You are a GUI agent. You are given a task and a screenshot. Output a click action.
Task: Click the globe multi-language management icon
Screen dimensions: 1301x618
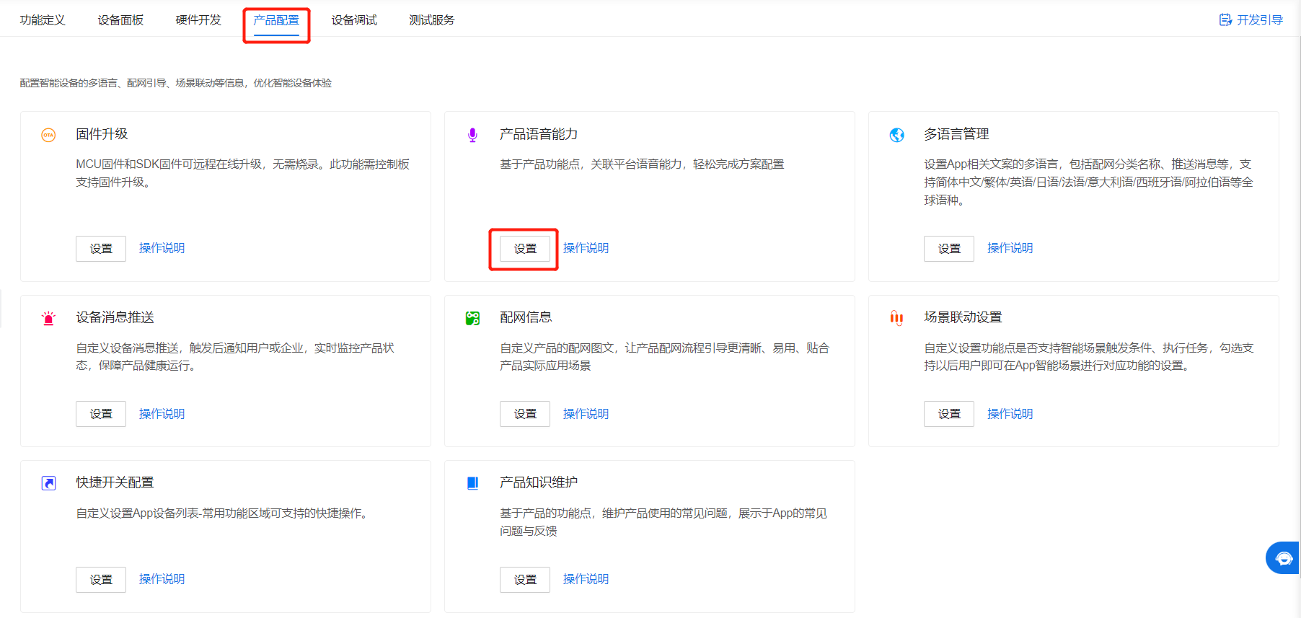point(896,135)
